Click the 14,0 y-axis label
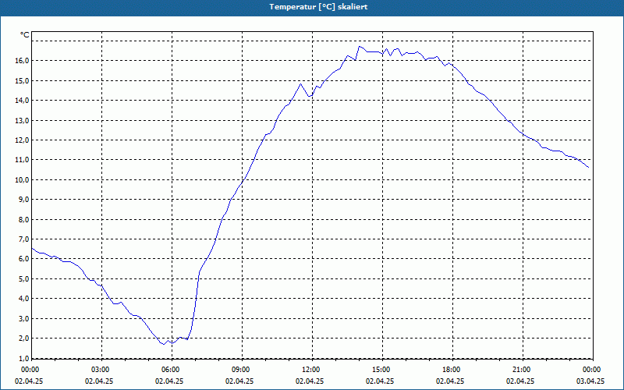 (x=22, y=101)
